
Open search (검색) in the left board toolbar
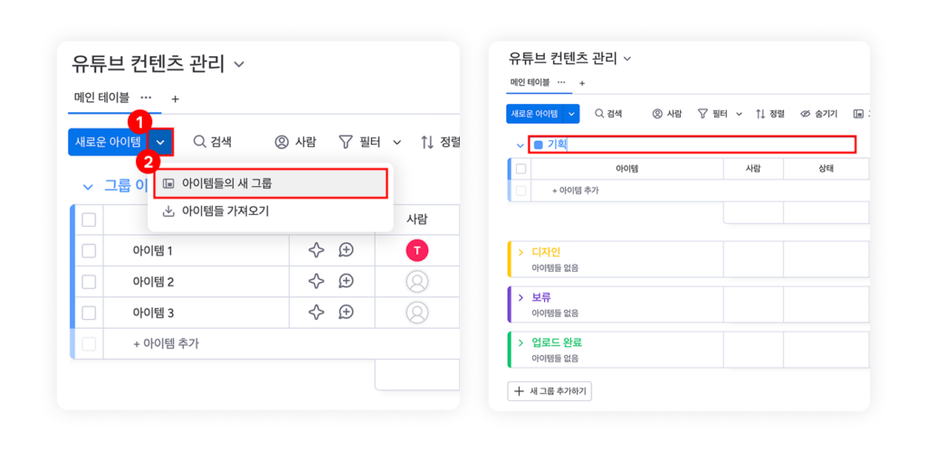[x=212, y=142]
